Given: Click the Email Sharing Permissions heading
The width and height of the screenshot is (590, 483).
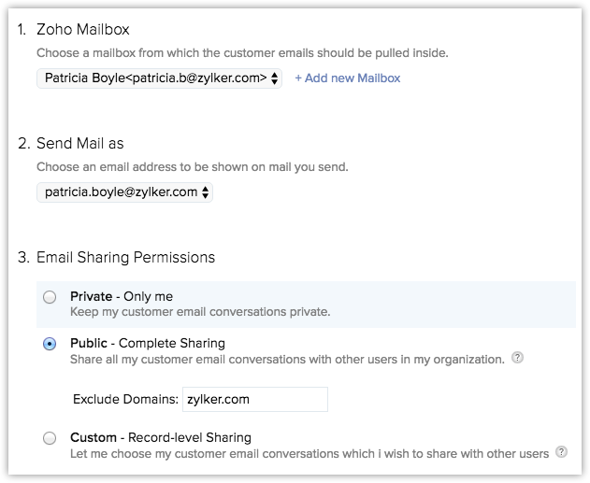Looking at the screenshot, I should pos(125,257).
